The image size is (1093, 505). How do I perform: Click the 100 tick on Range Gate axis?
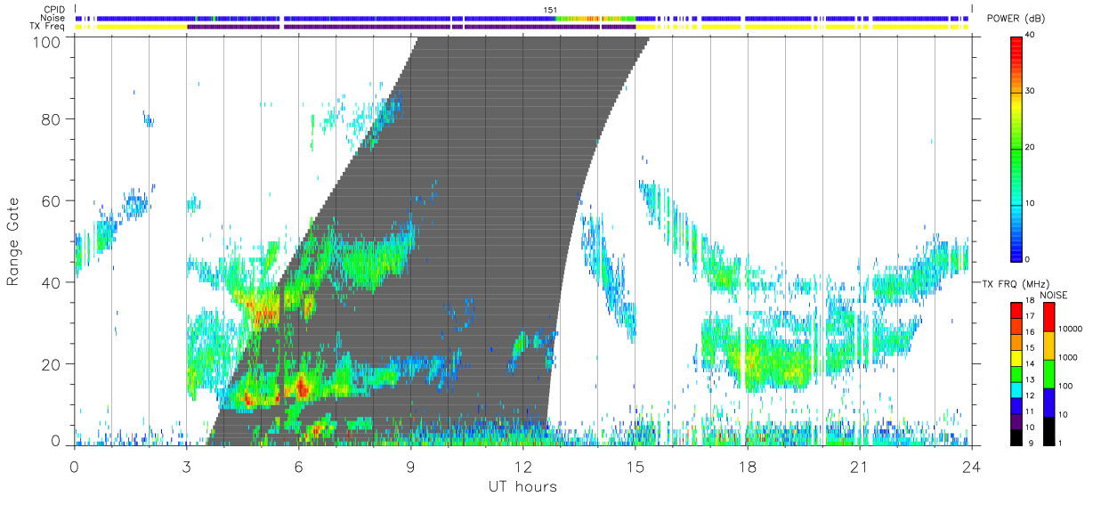(48, 41)
